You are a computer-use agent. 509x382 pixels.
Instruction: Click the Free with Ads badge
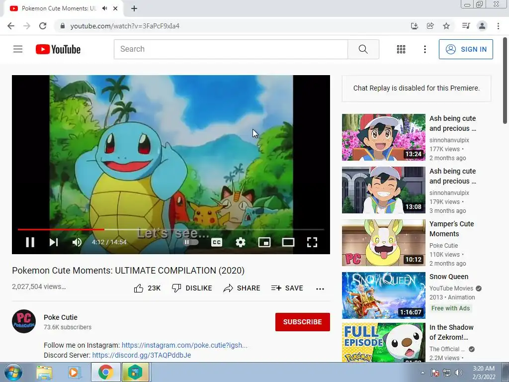pyautogui.click(x=450, y=308)
